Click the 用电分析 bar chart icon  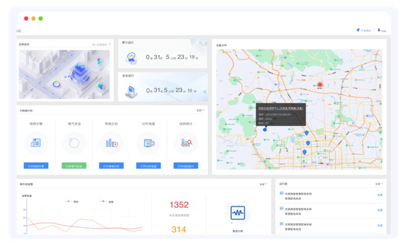coord(111,143)
